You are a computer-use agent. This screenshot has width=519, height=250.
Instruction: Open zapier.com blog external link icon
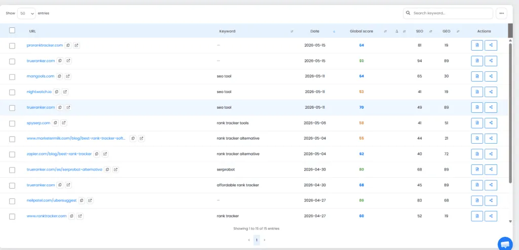pos(105,154)
